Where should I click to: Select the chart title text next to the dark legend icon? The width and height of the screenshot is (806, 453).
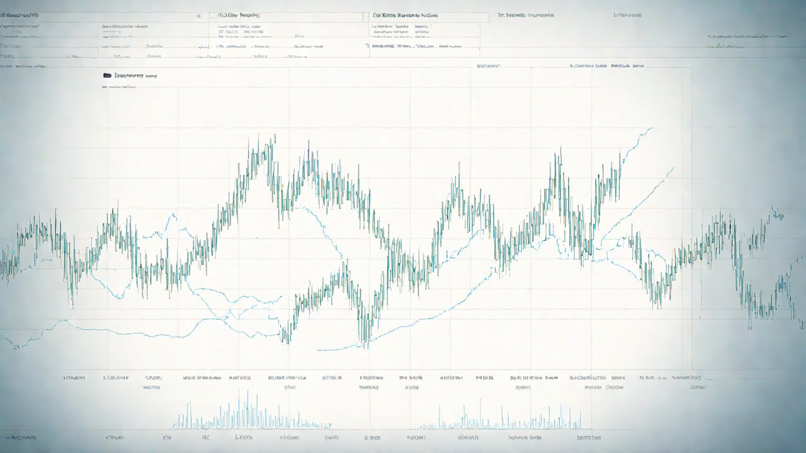tap(135, 75)
